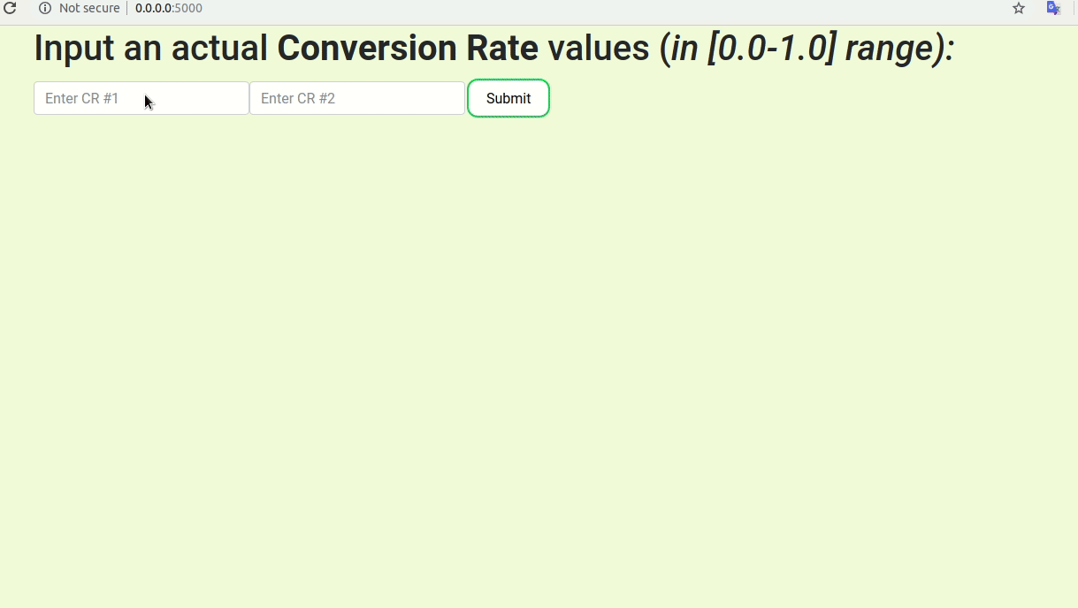Select the 0.0.0.0 host in the URL
This screenshot has height=608, width=1078.
pos(153,8)
